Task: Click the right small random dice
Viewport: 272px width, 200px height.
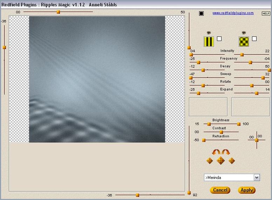Action: click(x=232, y=161)
